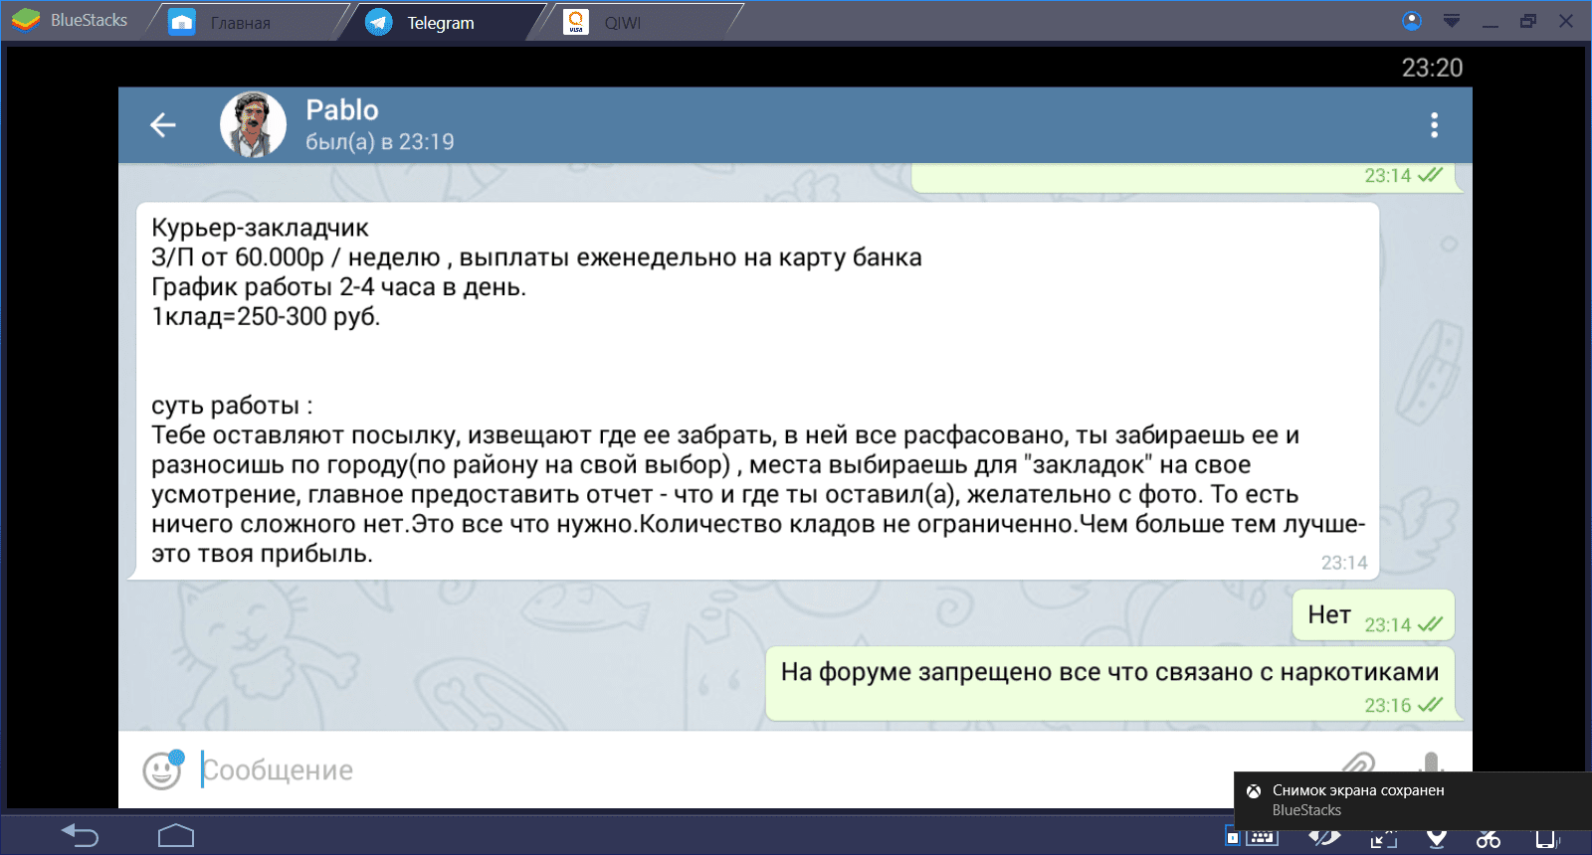Open Pablo's profile picture
The height and width of the screenshot is (855, 1592).
[x=253, y=125]
